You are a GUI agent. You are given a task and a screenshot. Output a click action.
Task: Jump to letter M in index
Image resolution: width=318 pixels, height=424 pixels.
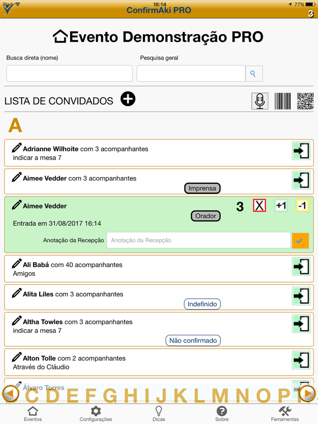coord(220,396)
